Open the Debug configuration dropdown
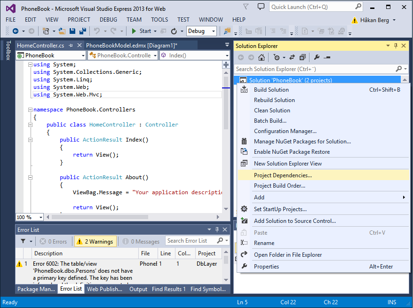This screenshot has height=308, width=413. pos(214,31)
